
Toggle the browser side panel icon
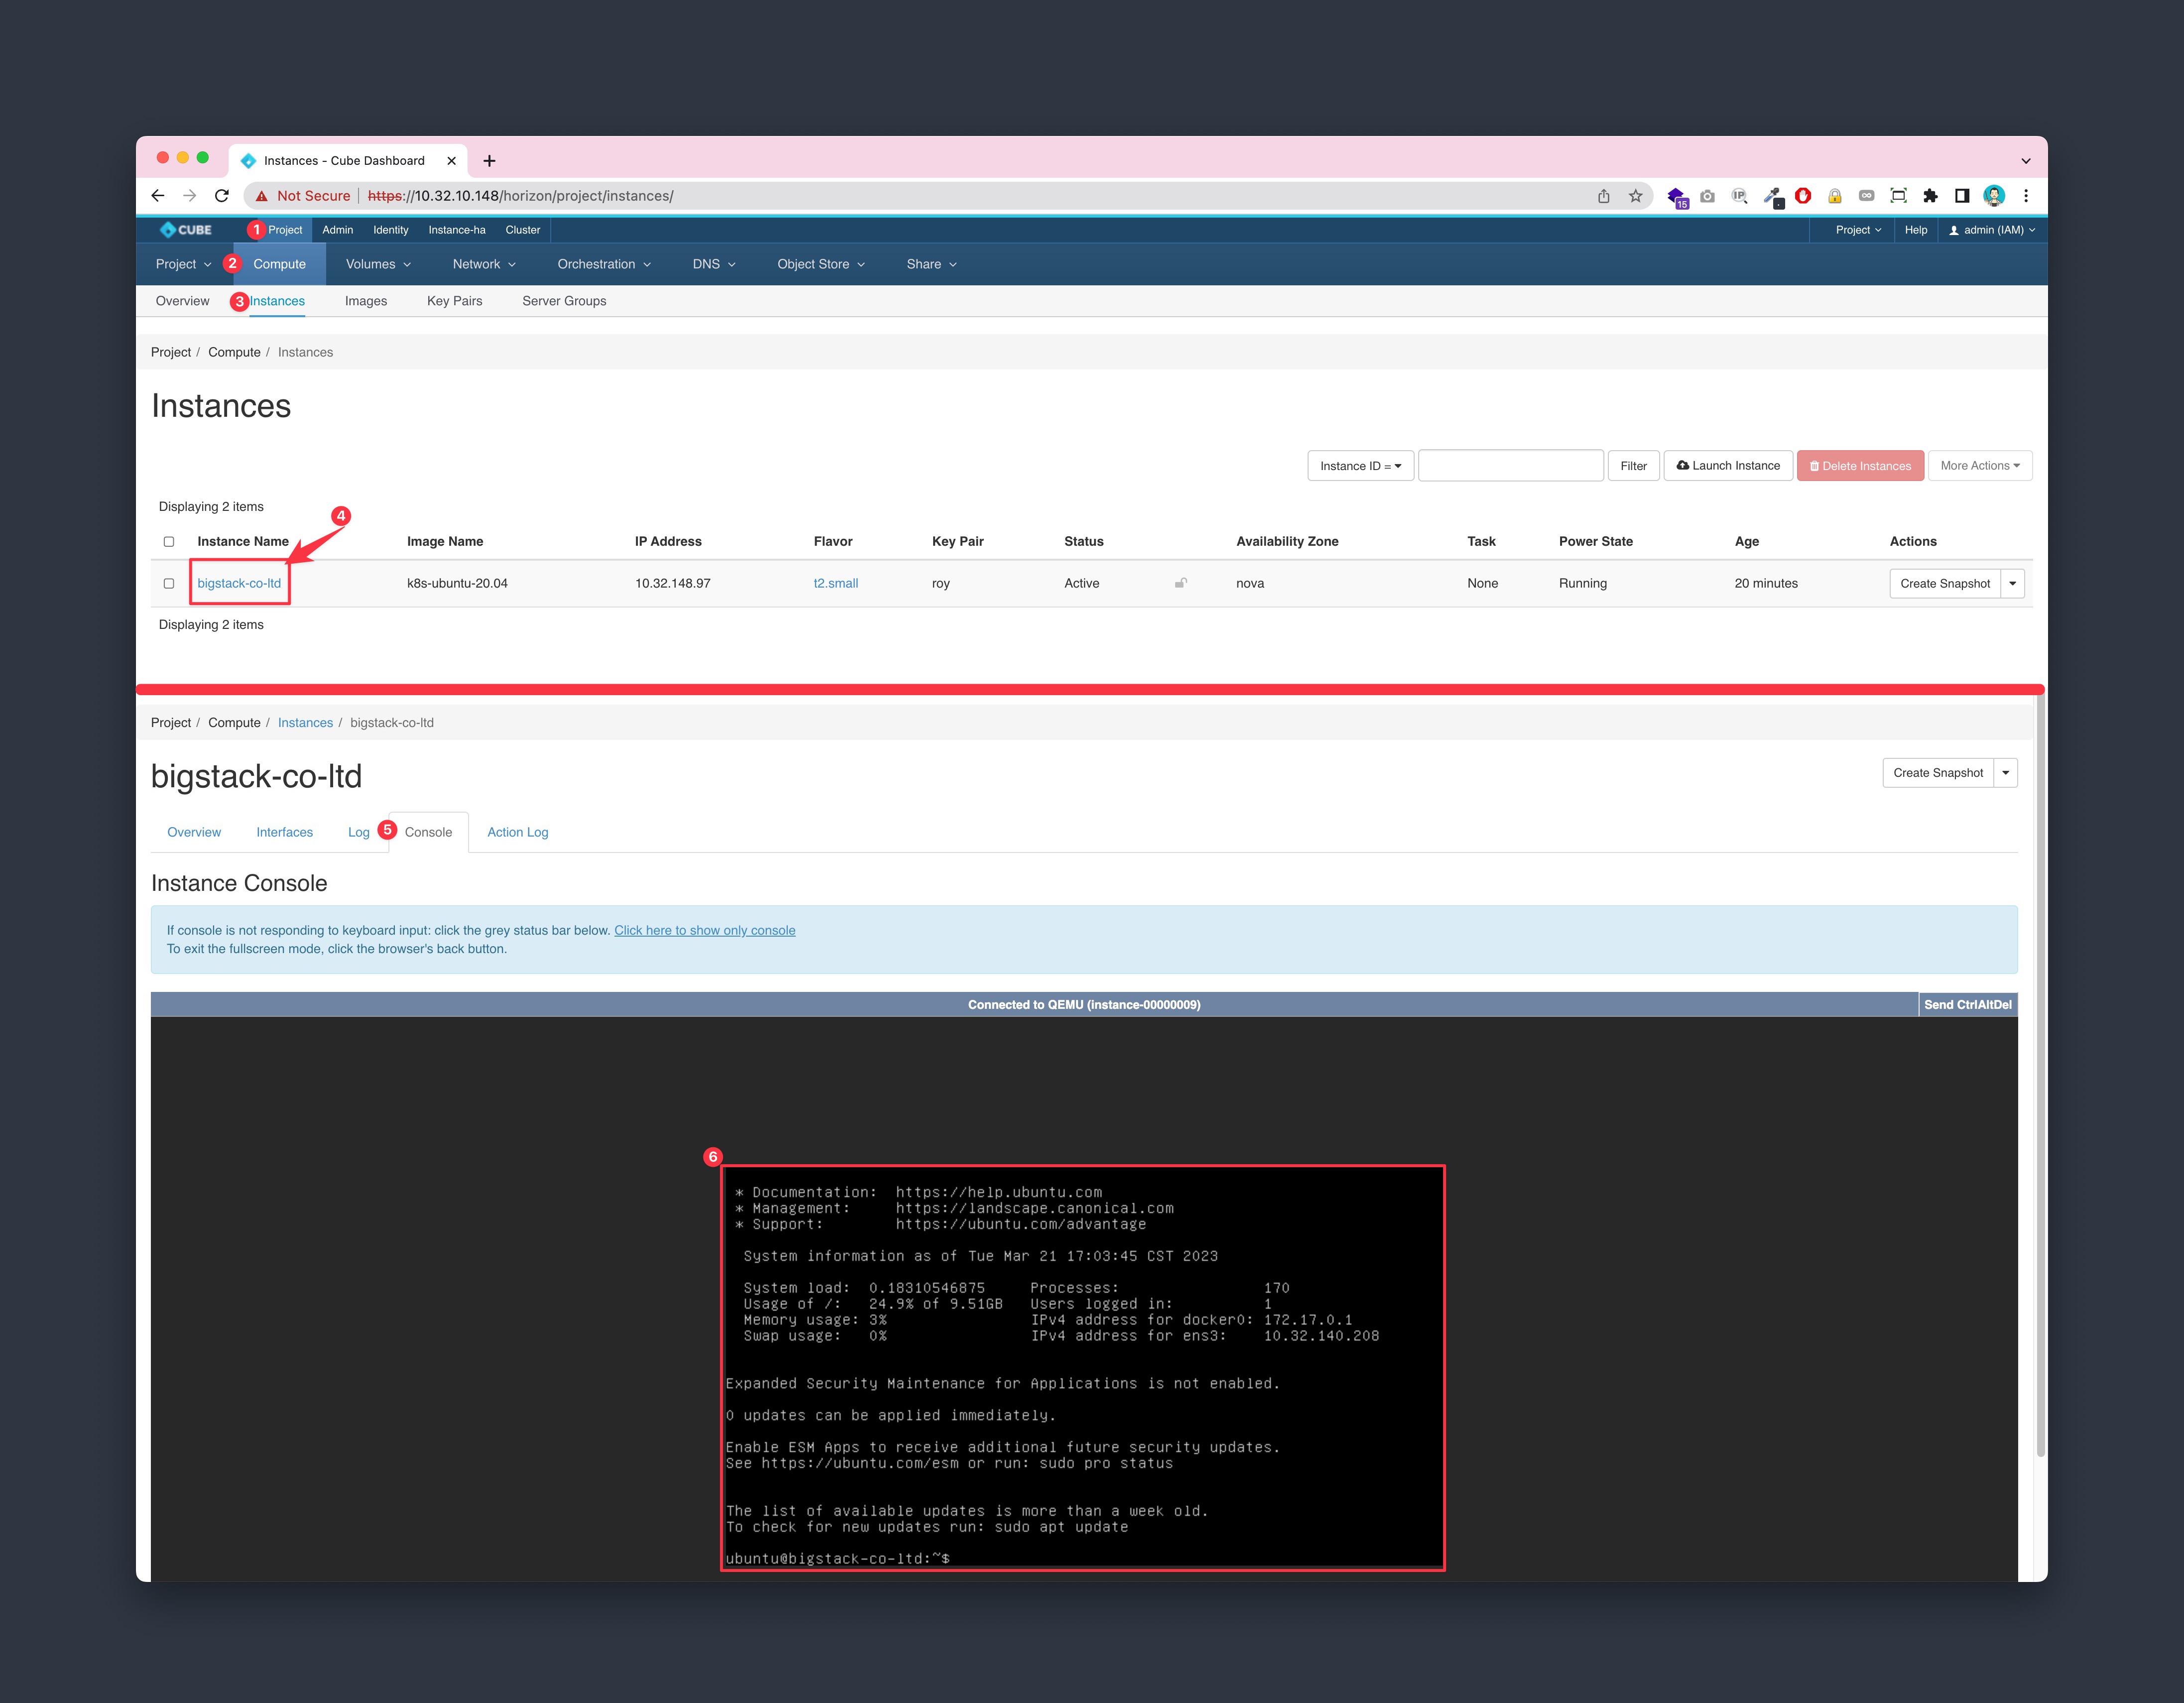[x=1962, y=196]
